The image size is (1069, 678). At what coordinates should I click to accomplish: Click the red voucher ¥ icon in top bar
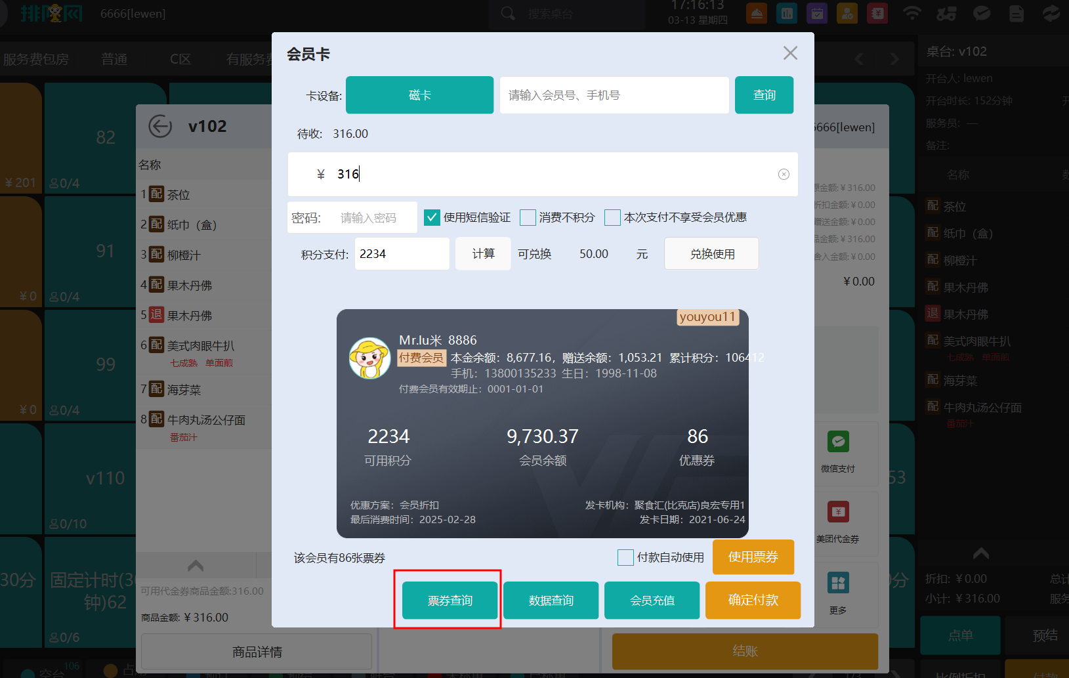click(x=877, y=13)
